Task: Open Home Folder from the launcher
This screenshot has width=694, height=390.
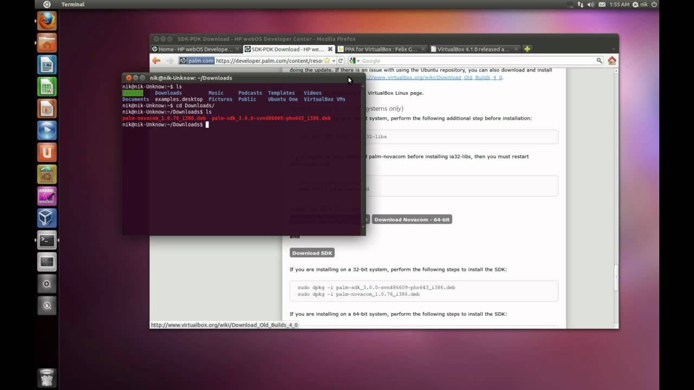Action: 47,43
